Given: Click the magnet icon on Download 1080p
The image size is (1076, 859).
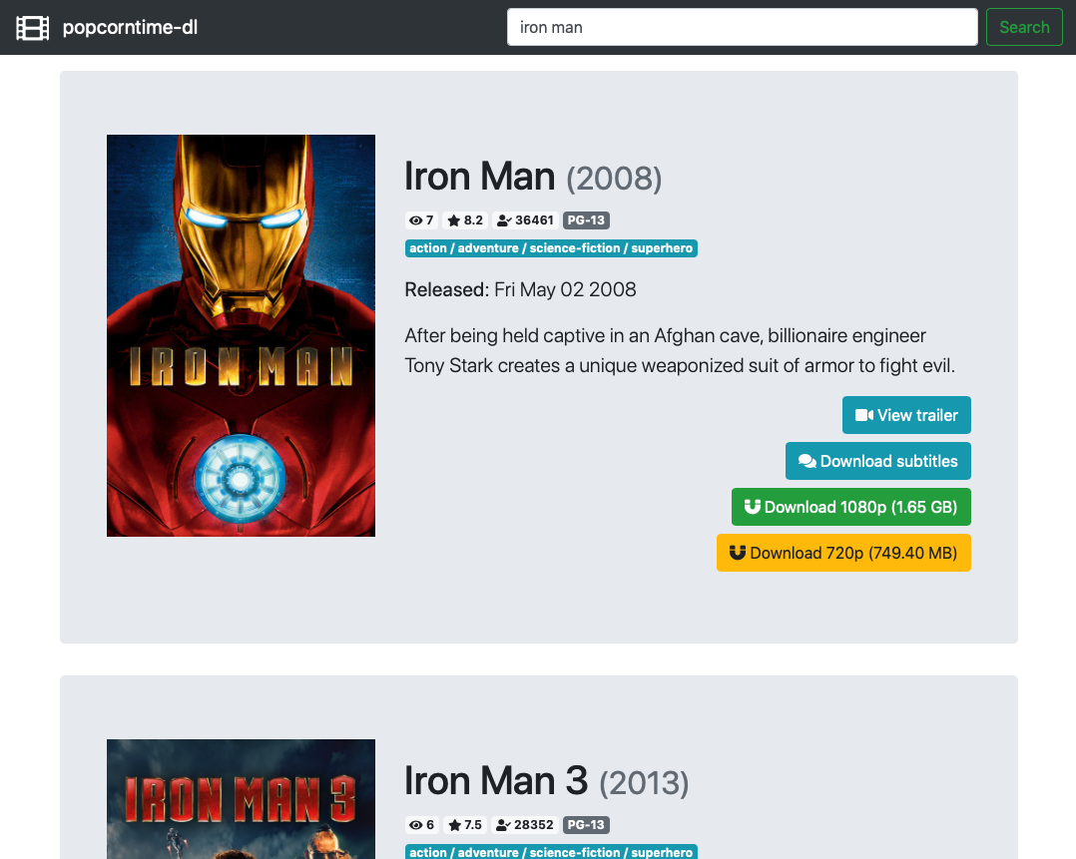Looking at the screenshot, I should point(753,507).
